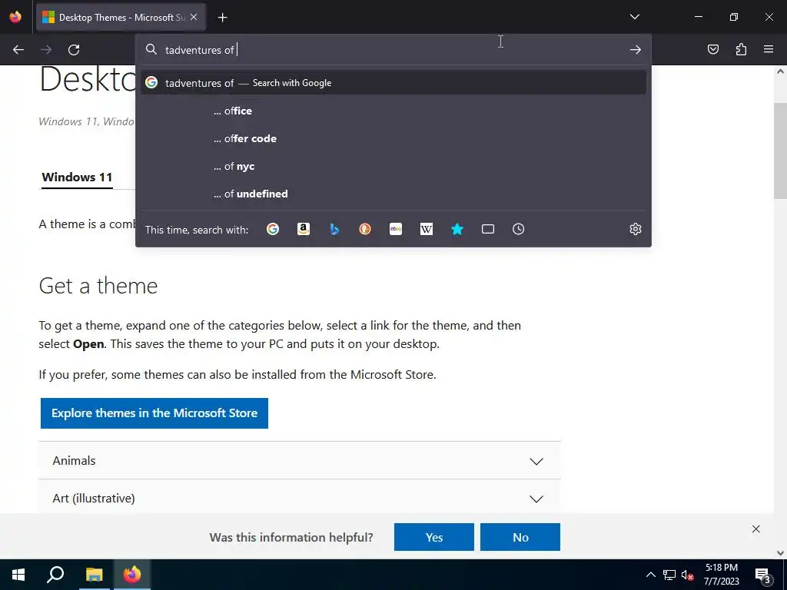Click Firefox icon in taskbar
787x590 pixels.
132,575
